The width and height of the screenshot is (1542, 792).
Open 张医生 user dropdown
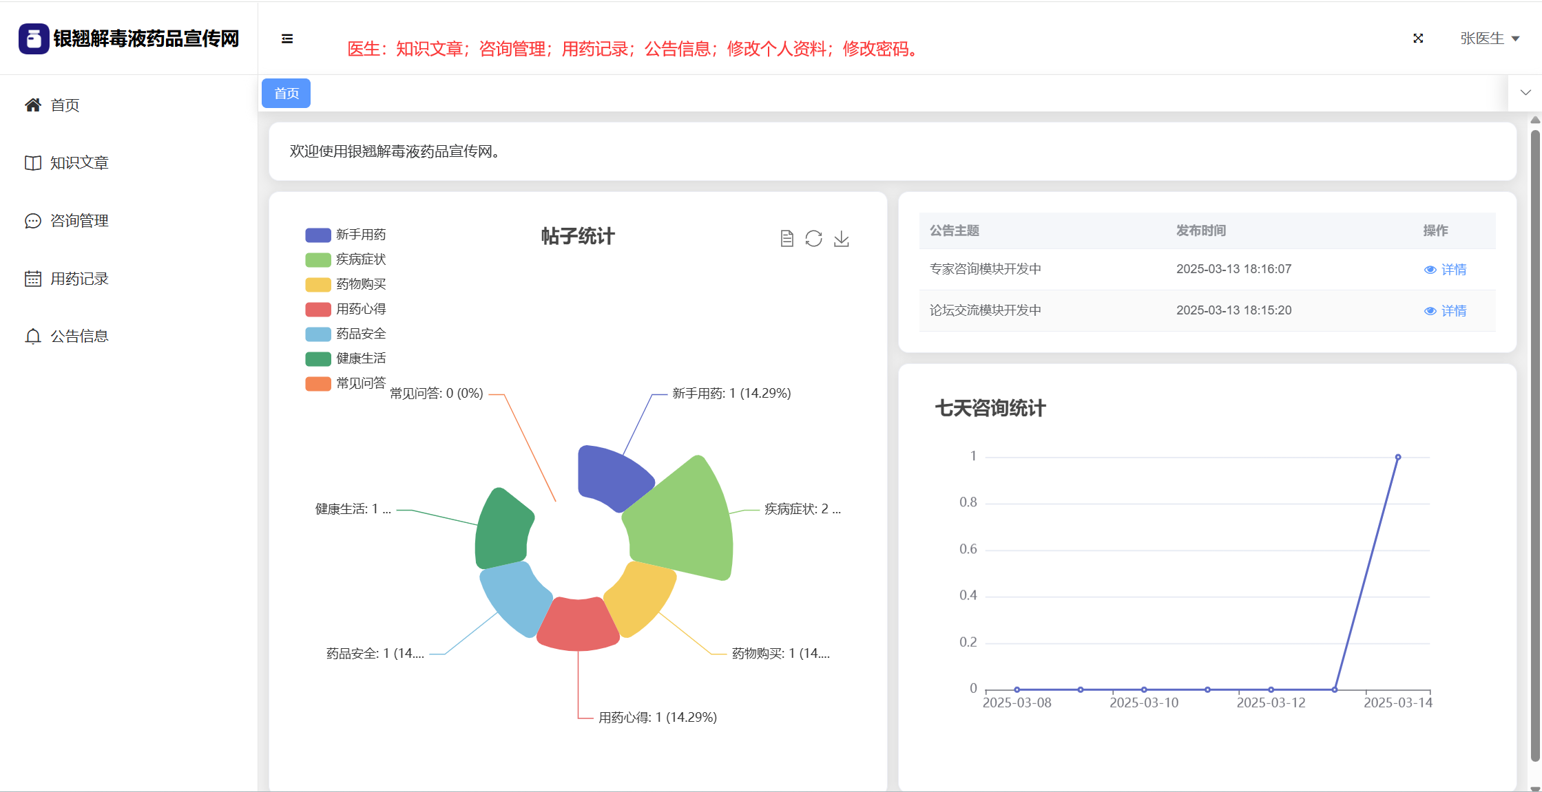1482,39
